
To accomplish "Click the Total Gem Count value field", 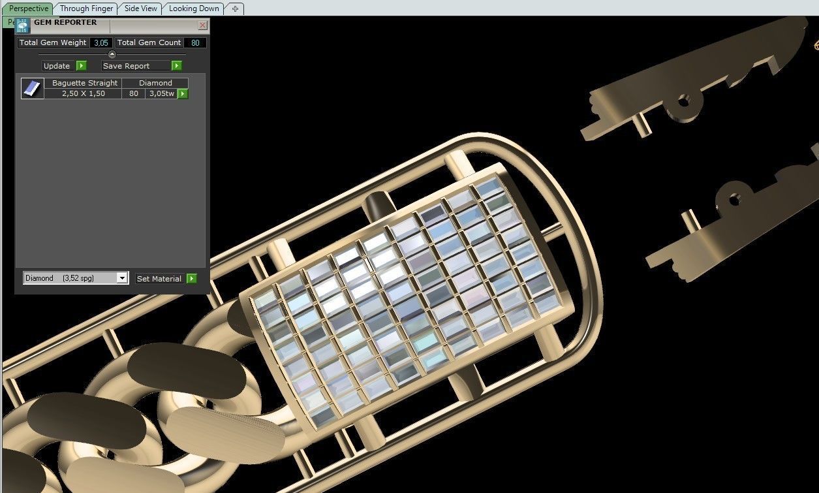I will [x=195, y=42].
